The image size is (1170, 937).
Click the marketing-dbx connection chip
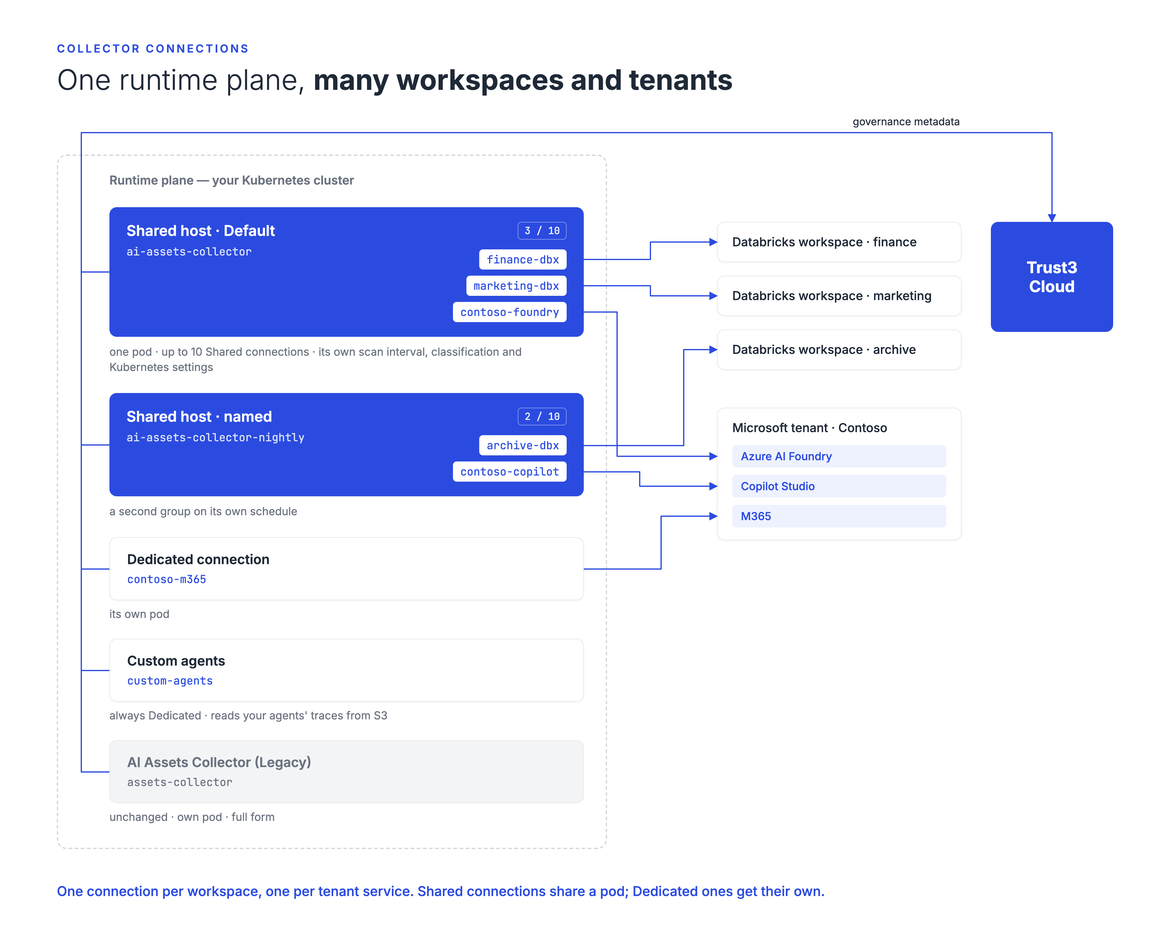(516, 285)
